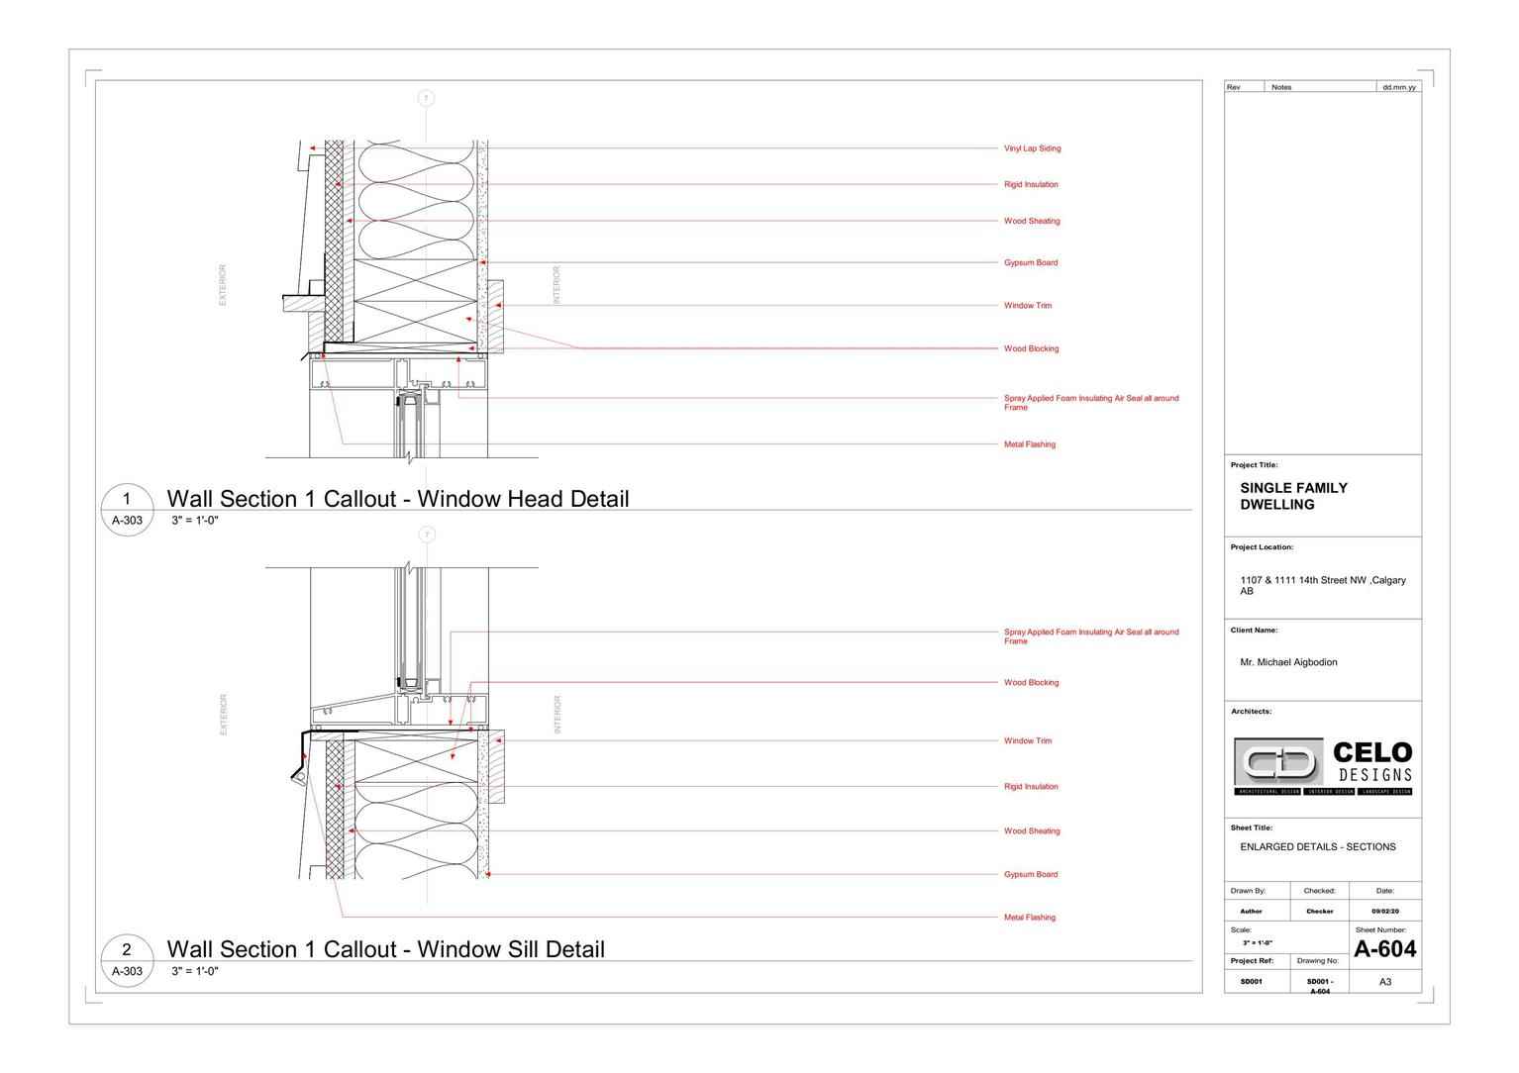The width and height of the screenshot is (1519, 1073).
Task: Click the "SINGLE FAMILY DWELLING" project title
Action: [1293, 496]
